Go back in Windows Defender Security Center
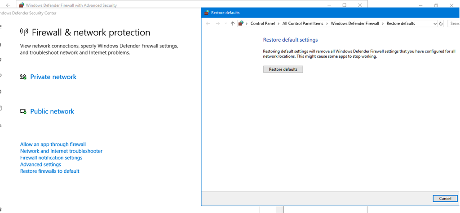460x213 pixels. tap(8, 5)
